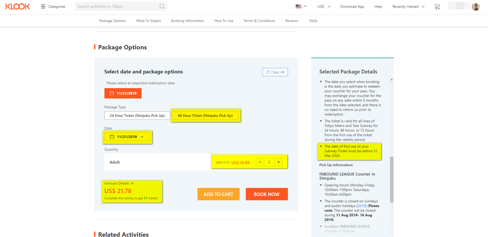This screenshot has height=237, width=488.
Task: Click the scrollbar up arrow in details panel
Action: [392, 80]
